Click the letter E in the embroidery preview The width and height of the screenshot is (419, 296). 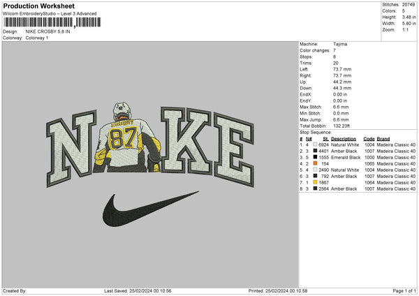point(234,149)
